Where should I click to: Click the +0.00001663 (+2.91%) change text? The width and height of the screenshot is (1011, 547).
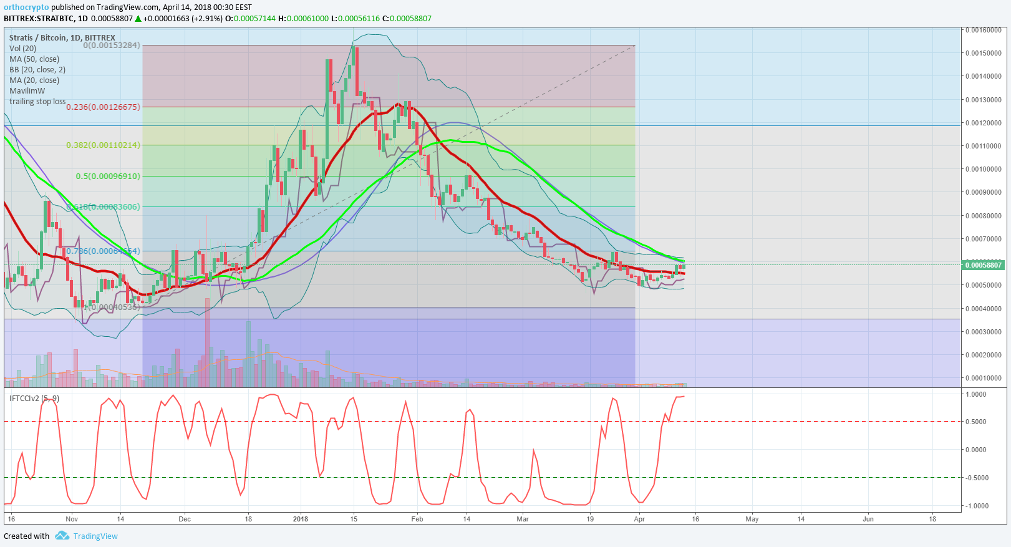[183, 19]
